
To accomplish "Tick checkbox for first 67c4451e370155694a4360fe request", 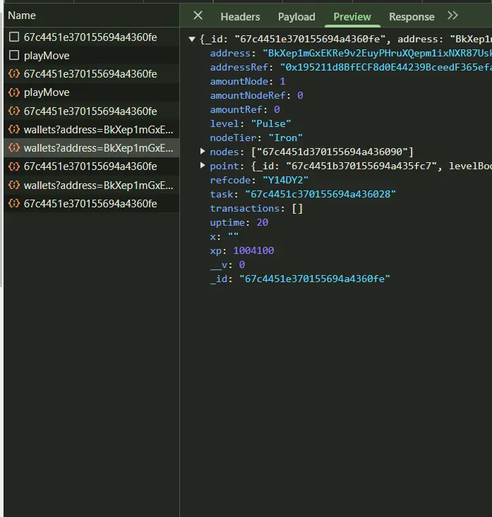I will 14,37.
